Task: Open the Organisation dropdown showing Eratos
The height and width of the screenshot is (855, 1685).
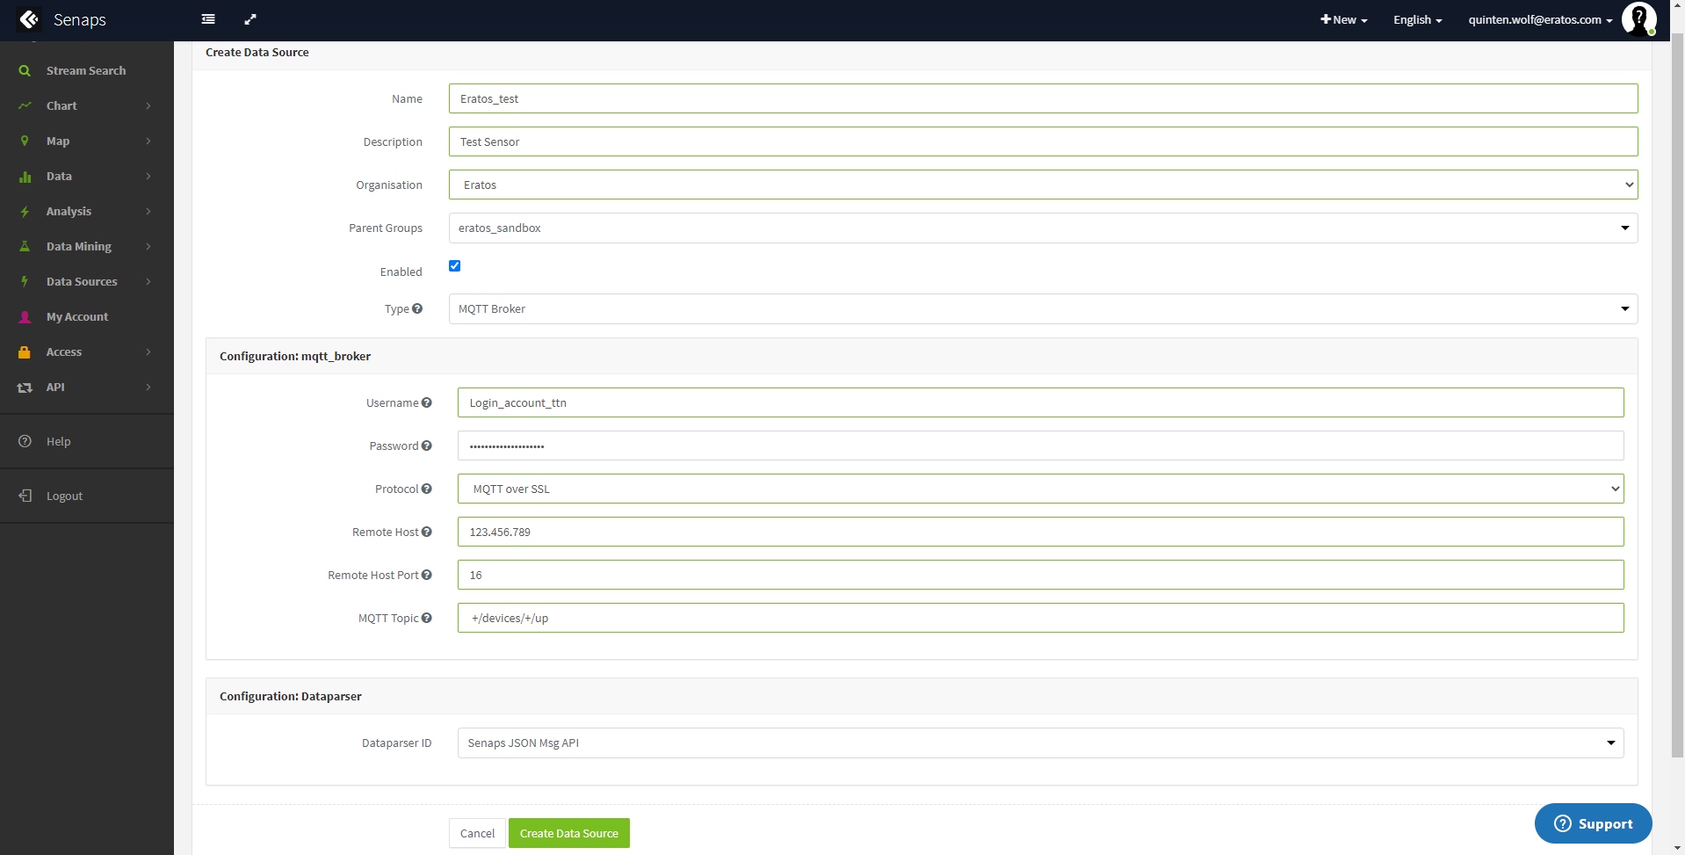Action: click(1043, 185)
